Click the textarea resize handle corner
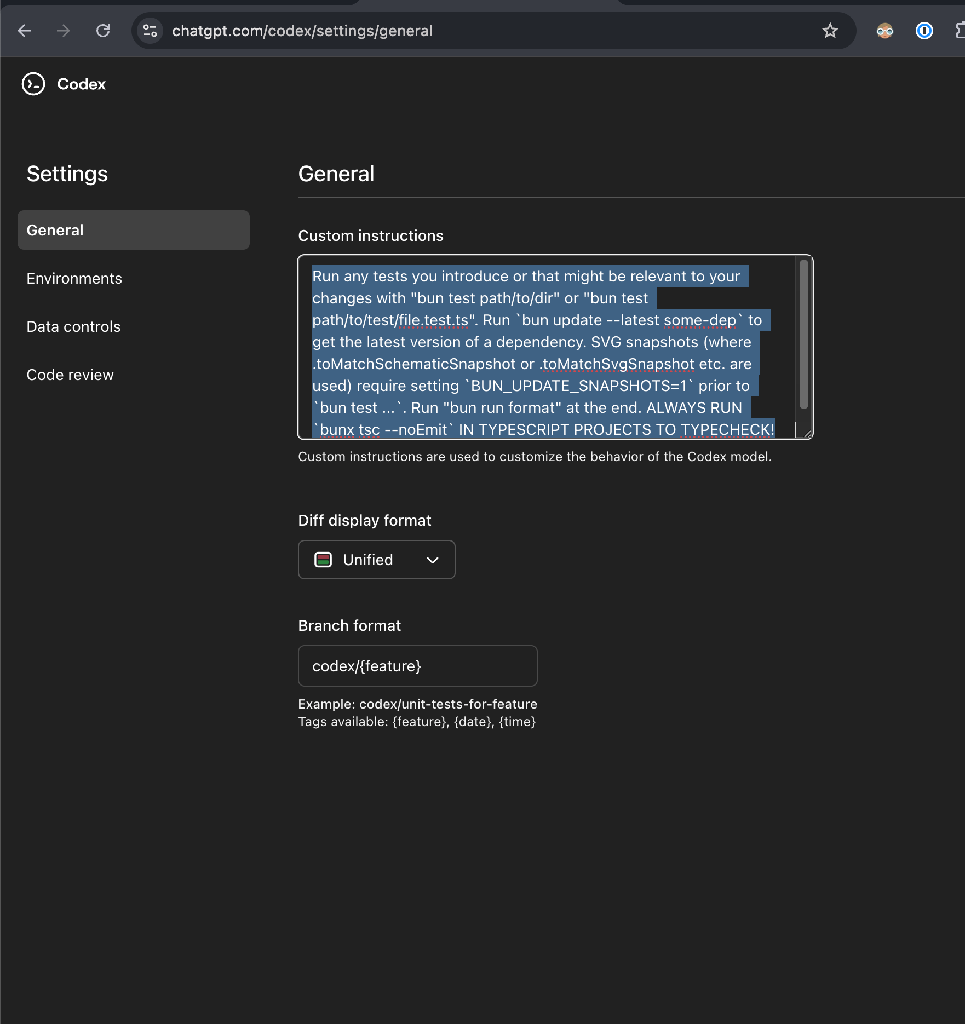 804,430
